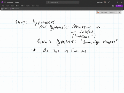Toggle full page view expand icon
This screenshot has width=124, height=93.
tap(120, 12)
